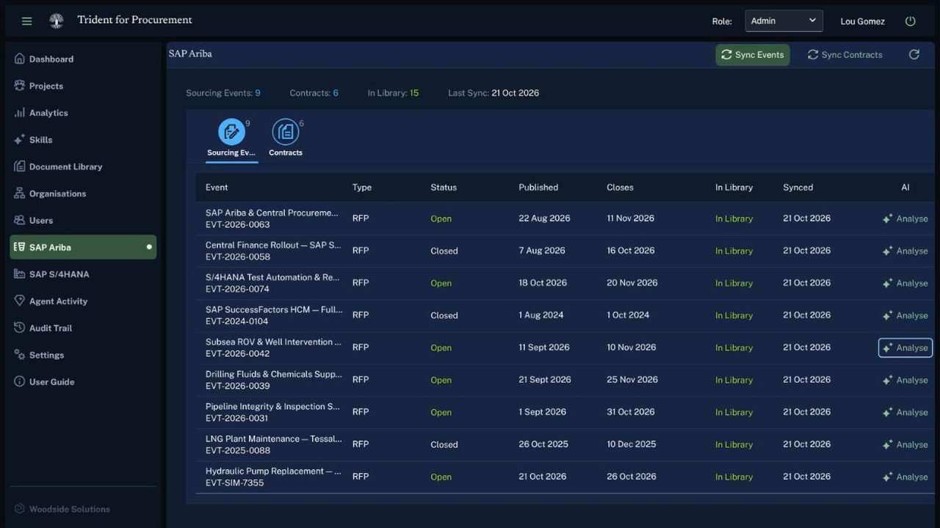
Task: Click the Sync Contracts button
Action: [845, 55]
